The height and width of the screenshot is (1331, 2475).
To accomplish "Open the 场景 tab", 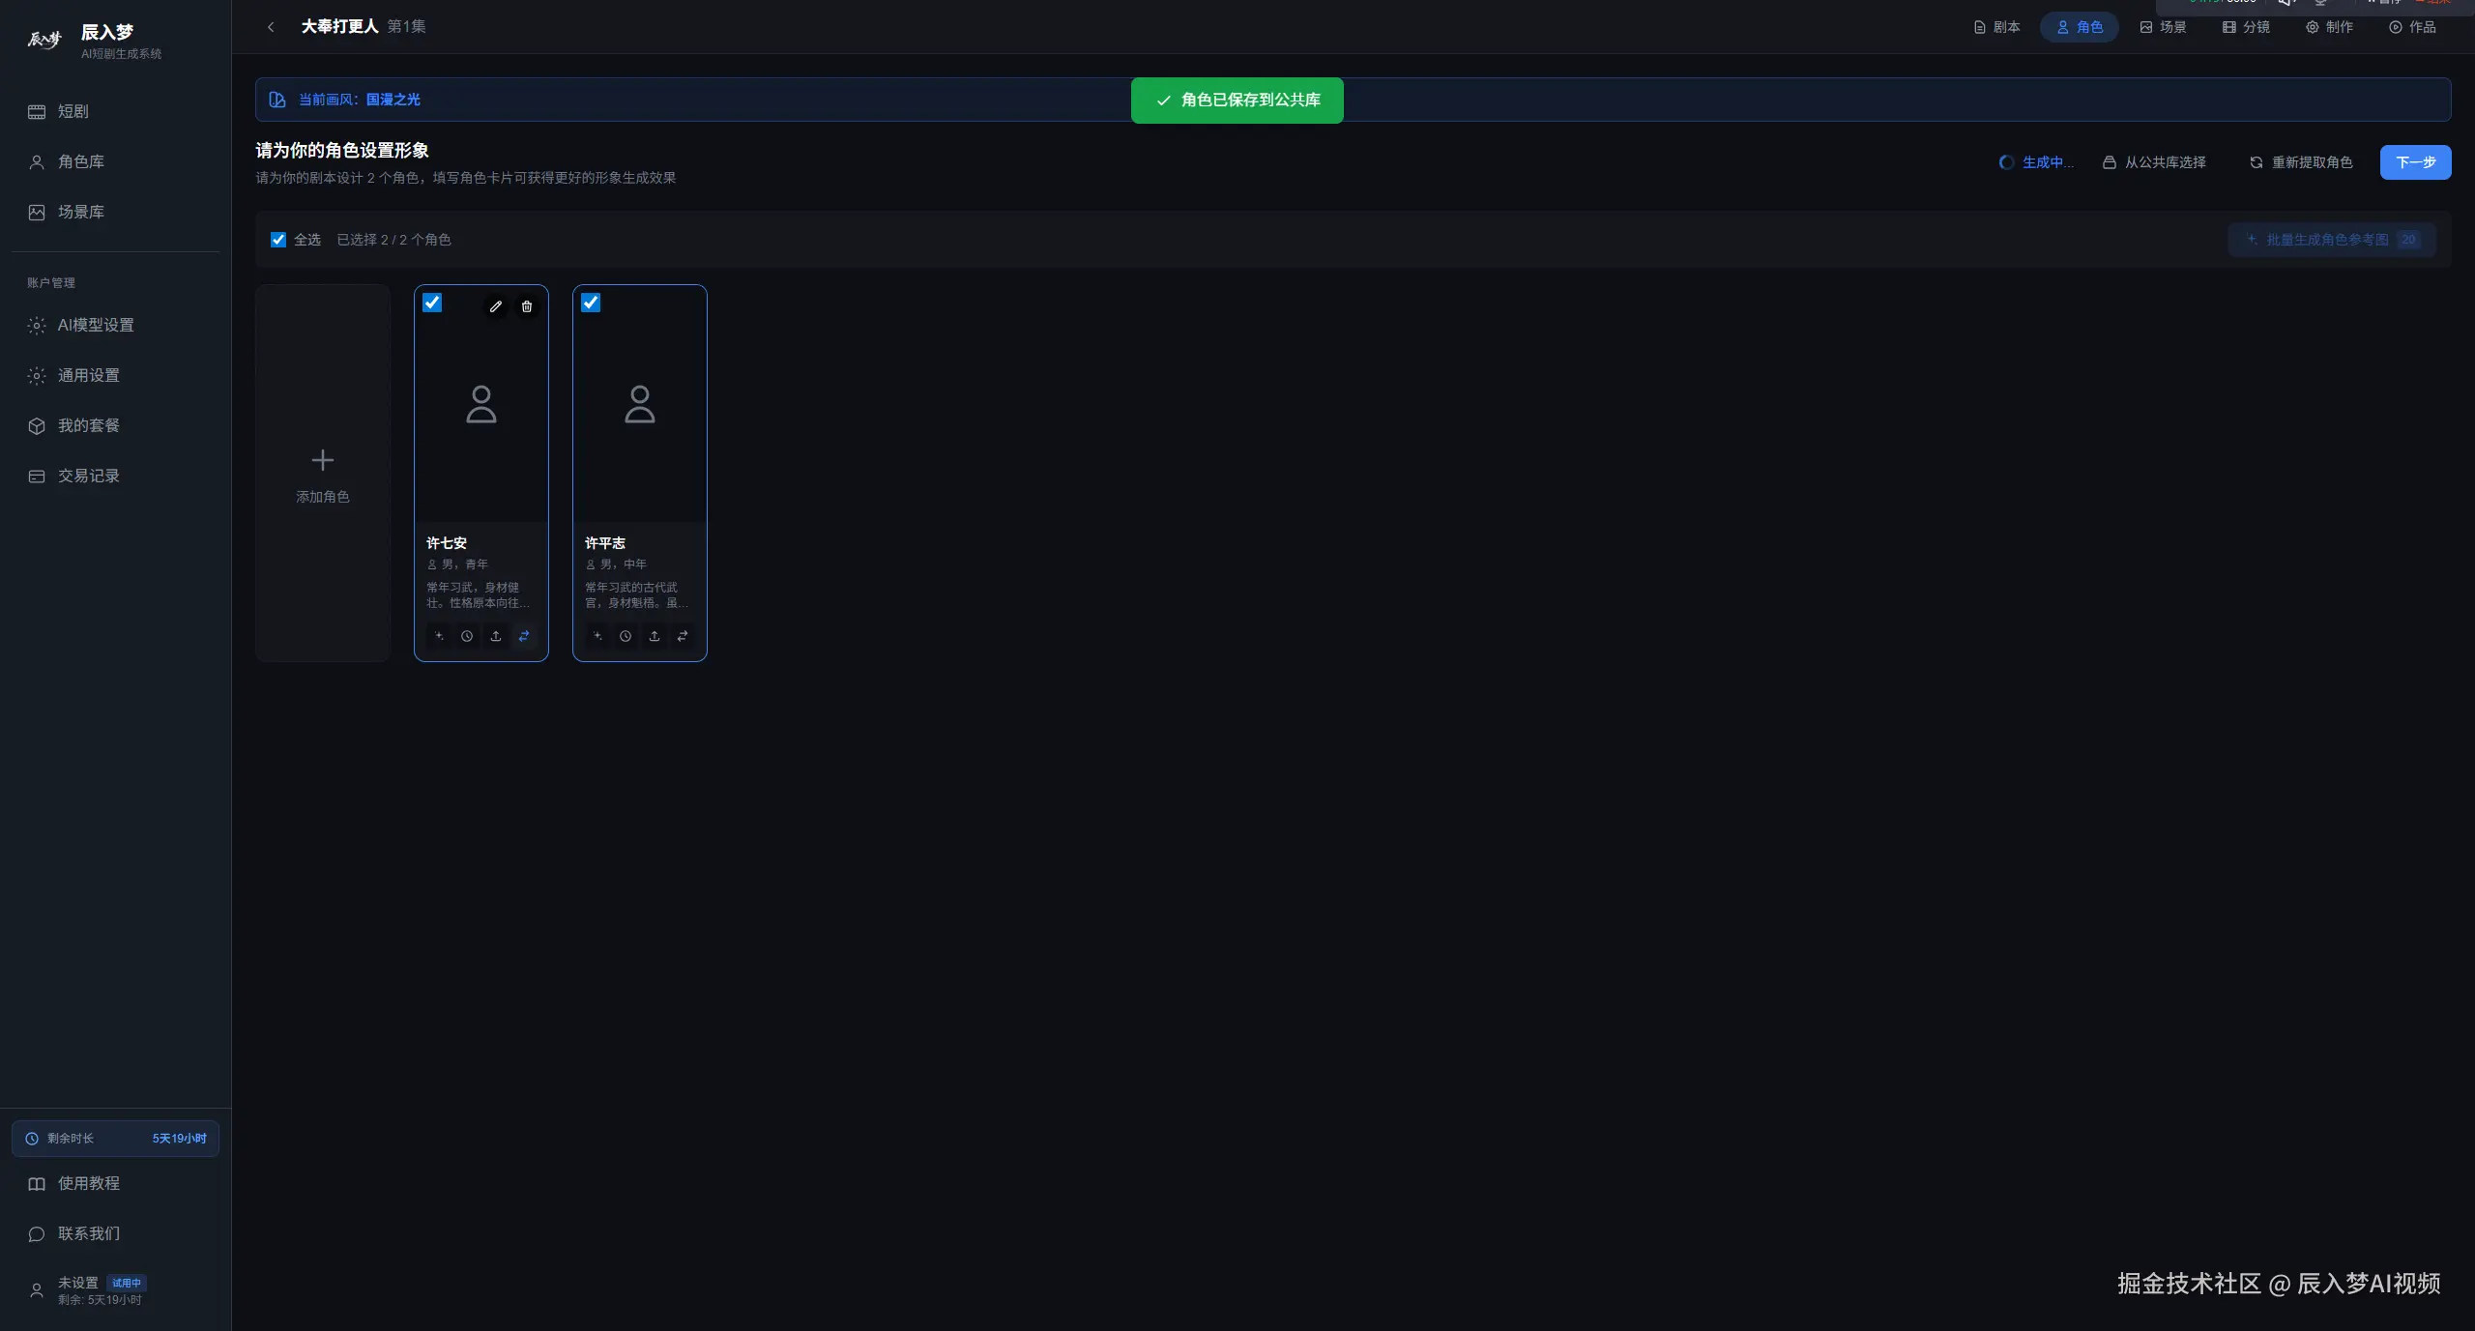I will (x=2163, y=27).
